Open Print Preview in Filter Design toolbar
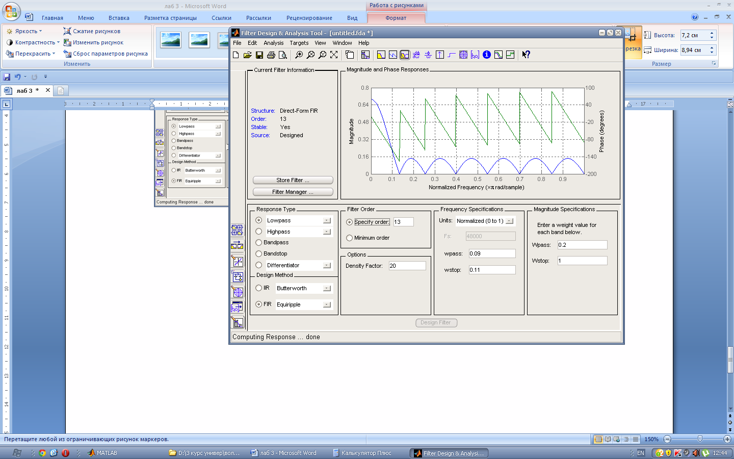 (283, 55)
